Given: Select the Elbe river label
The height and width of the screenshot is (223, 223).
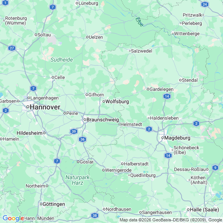Looking at the screenshot, I should tap(139, 22).
